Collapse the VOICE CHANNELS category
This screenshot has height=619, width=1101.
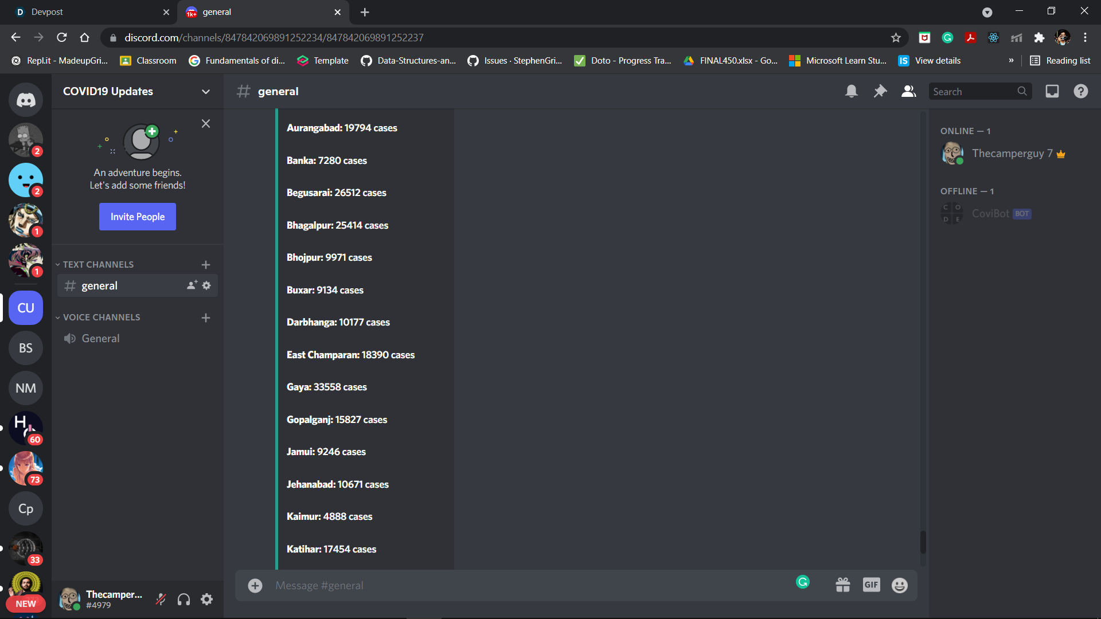[101, 318]
